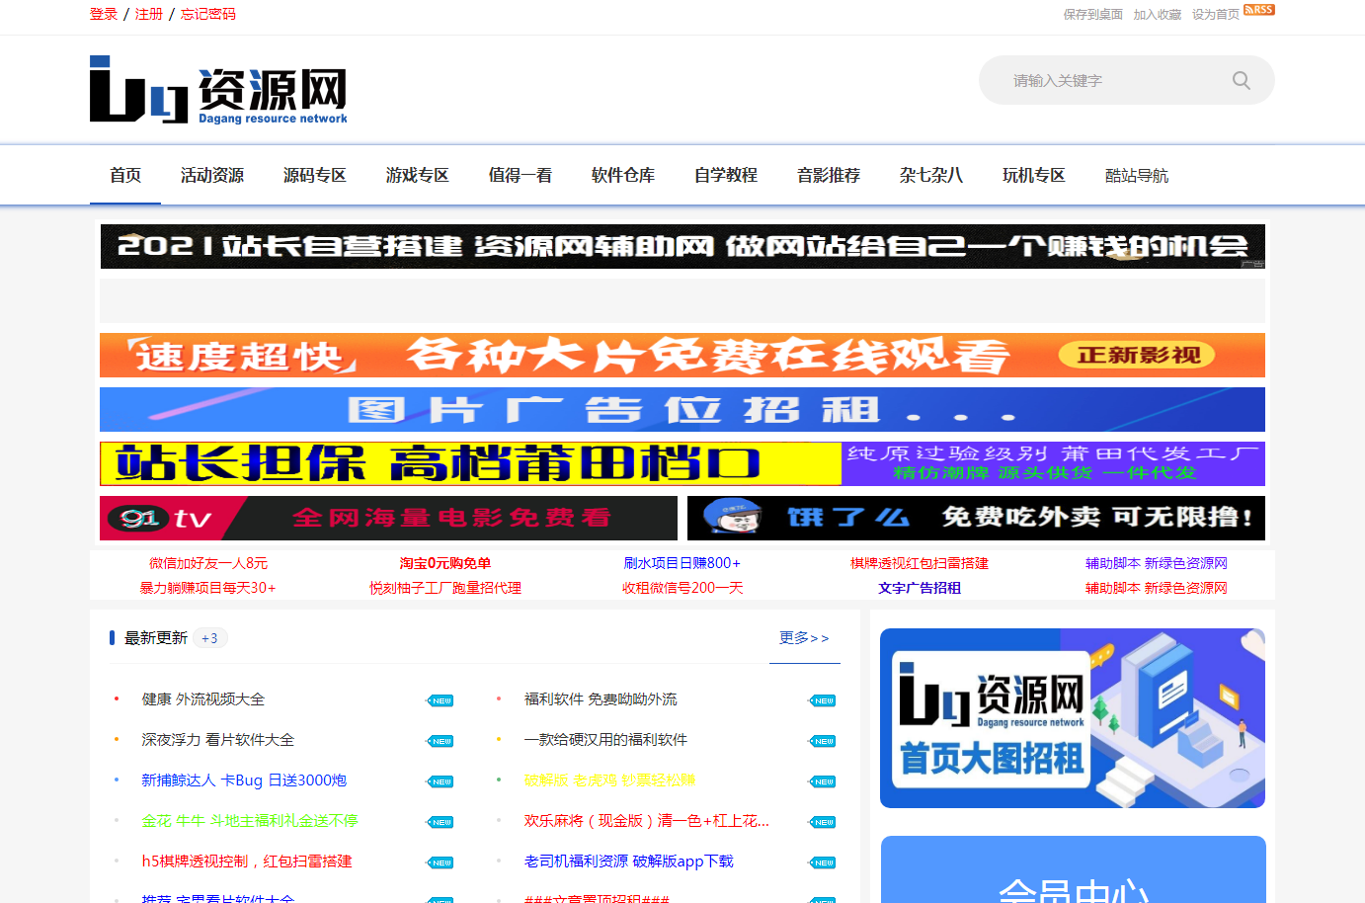Expand the 更多>> latest updates list
This screenshot has width=1365, height=903.
tap(804, 638)
